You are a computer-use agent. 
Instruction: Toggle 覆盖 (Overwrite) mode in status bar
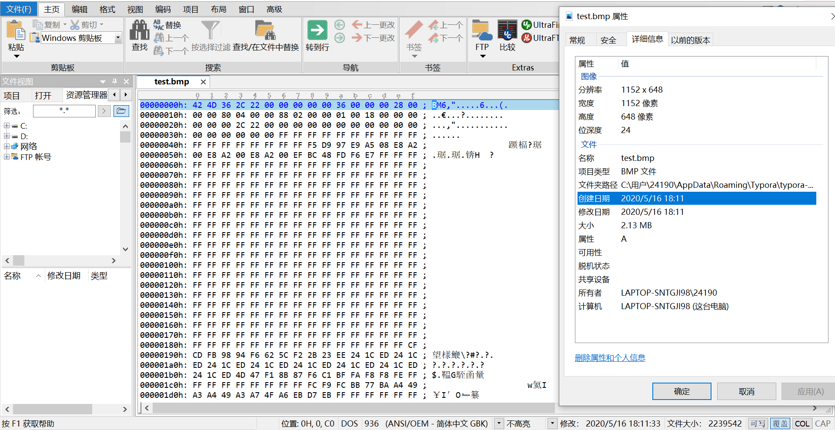click(780, 423)
